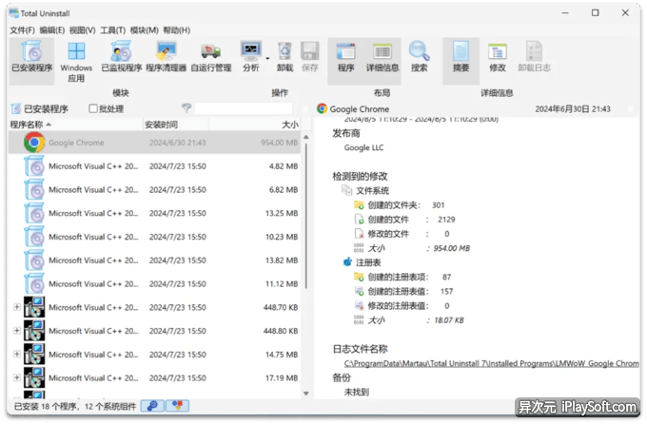647x424 pixels.
Task: Open the 工具(T) menu
Action: tap(112, 30)
